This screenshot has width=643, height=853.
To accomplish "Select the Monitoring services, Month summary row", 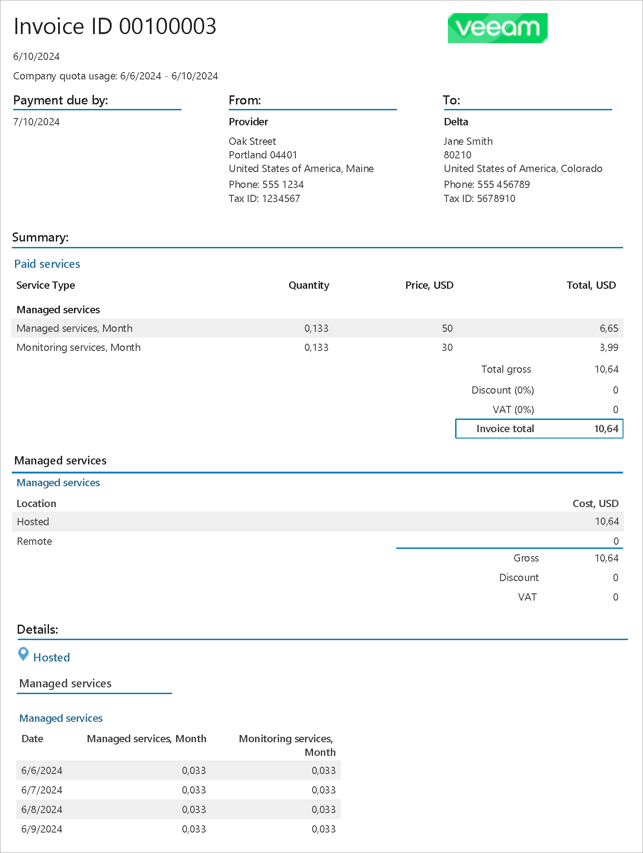I will pos(317,347).
